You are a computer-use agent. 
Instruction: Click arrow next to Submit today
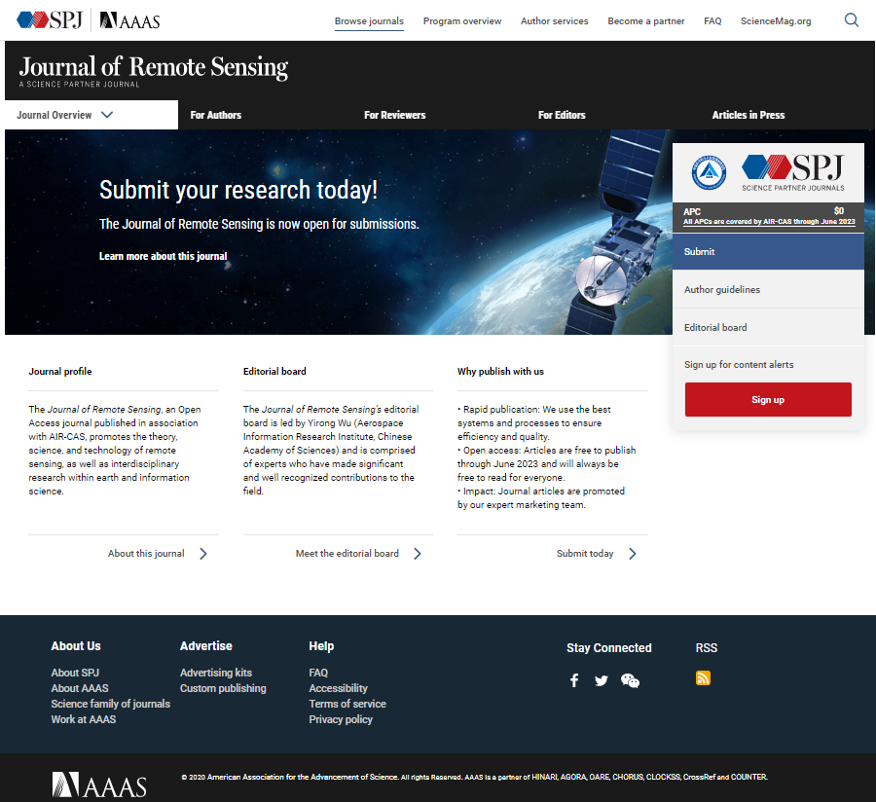point(633,554)
